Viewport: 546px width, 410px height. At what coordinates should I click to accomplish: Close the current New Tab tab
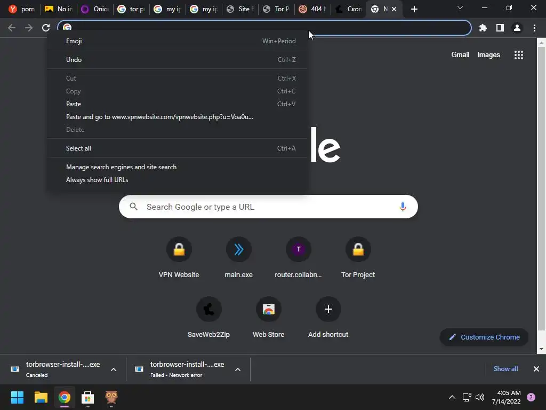(394, 9)
